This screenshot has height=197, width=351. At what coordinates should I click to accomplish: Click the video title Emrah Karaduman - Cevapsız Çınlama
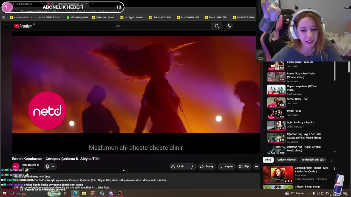pos(56,159)
